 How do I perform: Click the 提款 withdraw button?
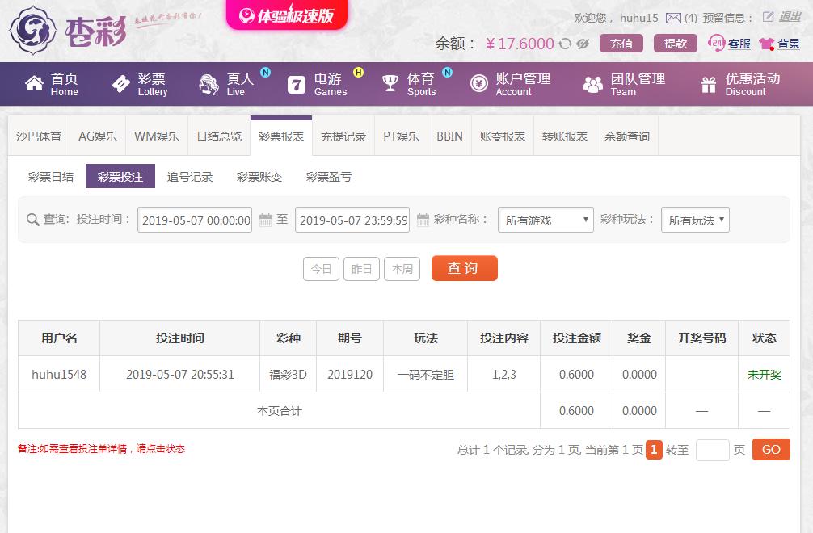tap(675, 44)
